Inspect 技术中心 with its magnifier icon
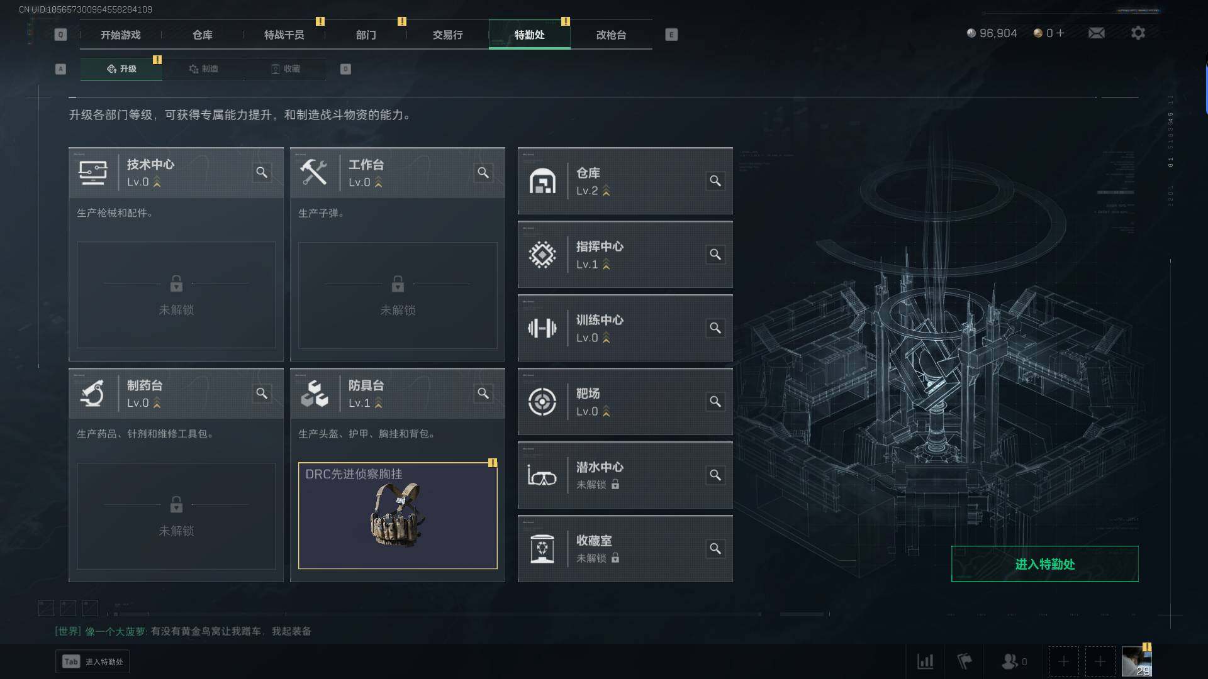 [262, 172]
